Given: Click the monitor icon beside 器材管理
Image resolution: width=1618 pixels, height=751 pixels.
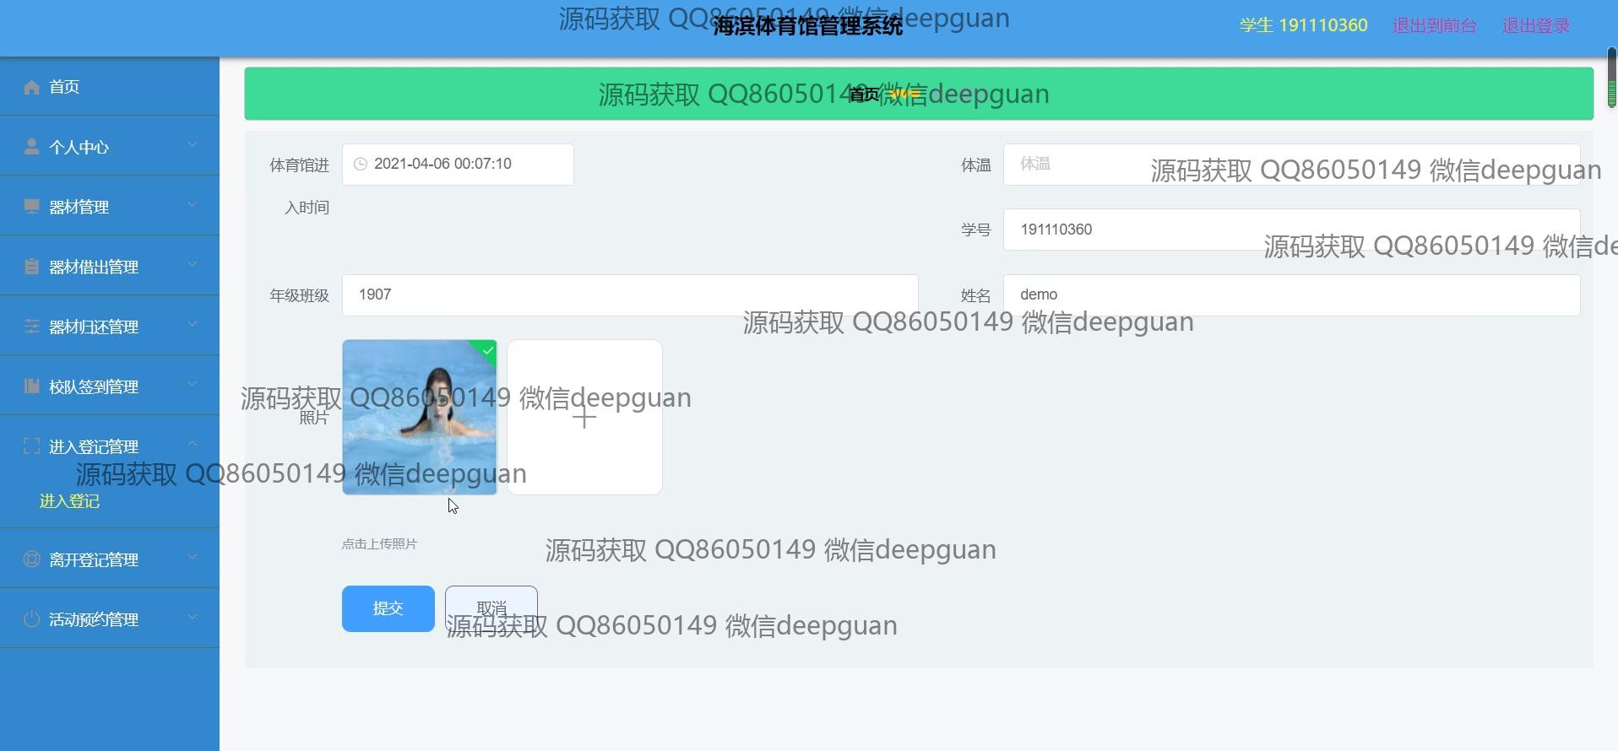Looking at the screenshot, I should coord(32,207).
